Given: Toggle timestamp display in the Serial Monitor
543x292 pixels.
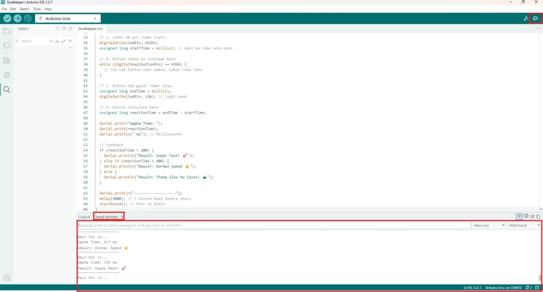Looking at the screenshot, I should click(x=526, y=216).
